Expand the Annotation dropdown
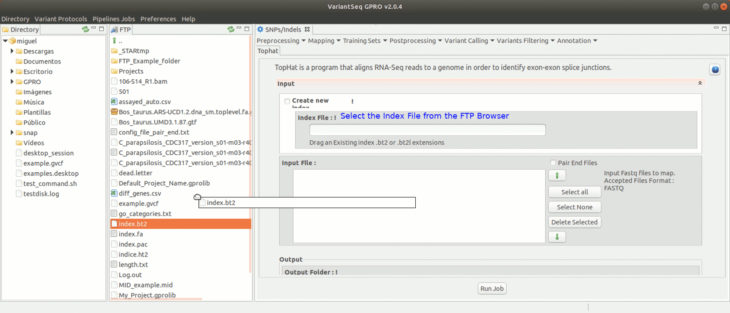Screen dimensions: 730x313 click(x=577, y=41)
